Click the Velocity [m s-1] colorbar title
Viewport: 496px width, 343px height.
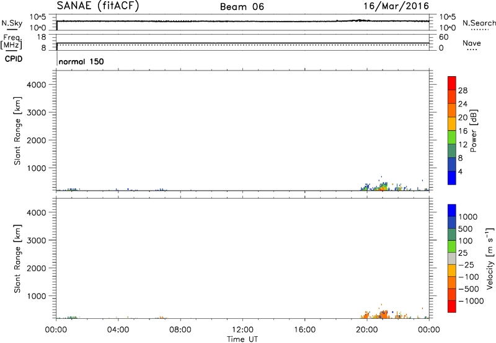(x=490, y=258)
